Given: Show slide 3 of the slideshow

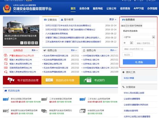Looking at the screenshot, I should click(x=29, y=43).
